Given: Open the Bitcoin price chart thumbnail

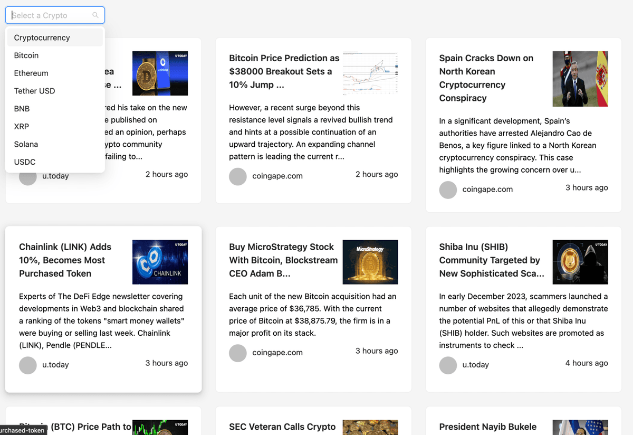Looking at the screenshot, I should [370, 73].
